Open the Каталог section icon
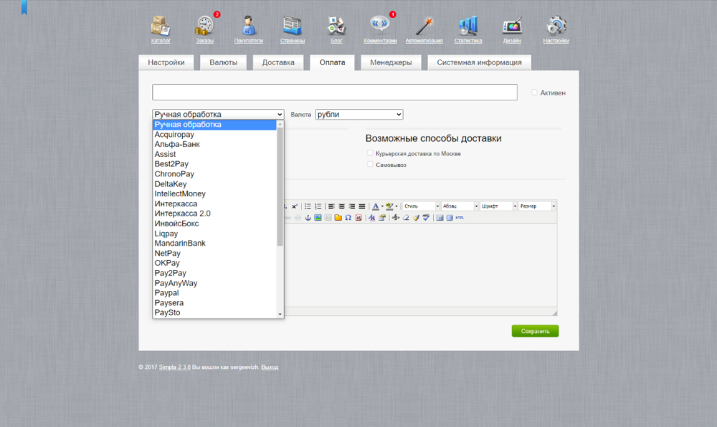 (161, 26)
